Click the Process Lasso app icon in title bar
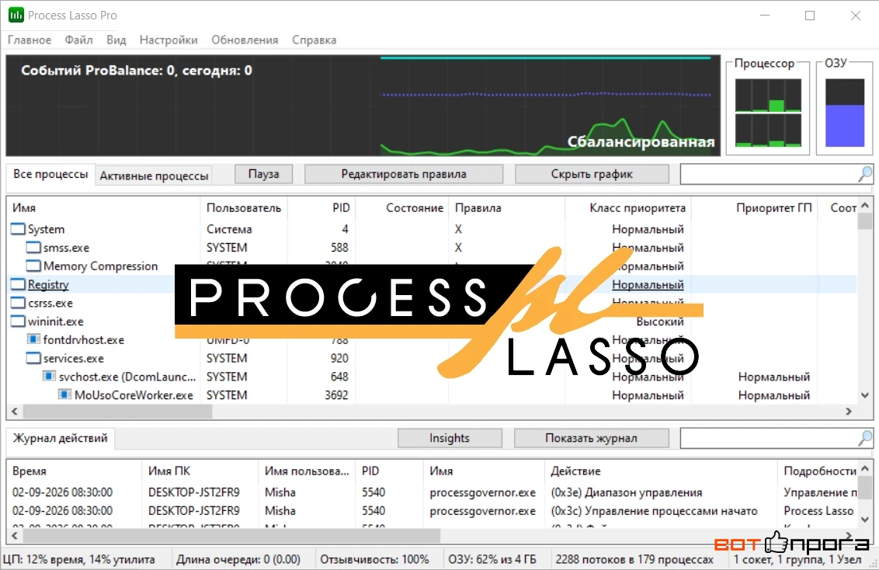879x570 pixels. point(16,15)
